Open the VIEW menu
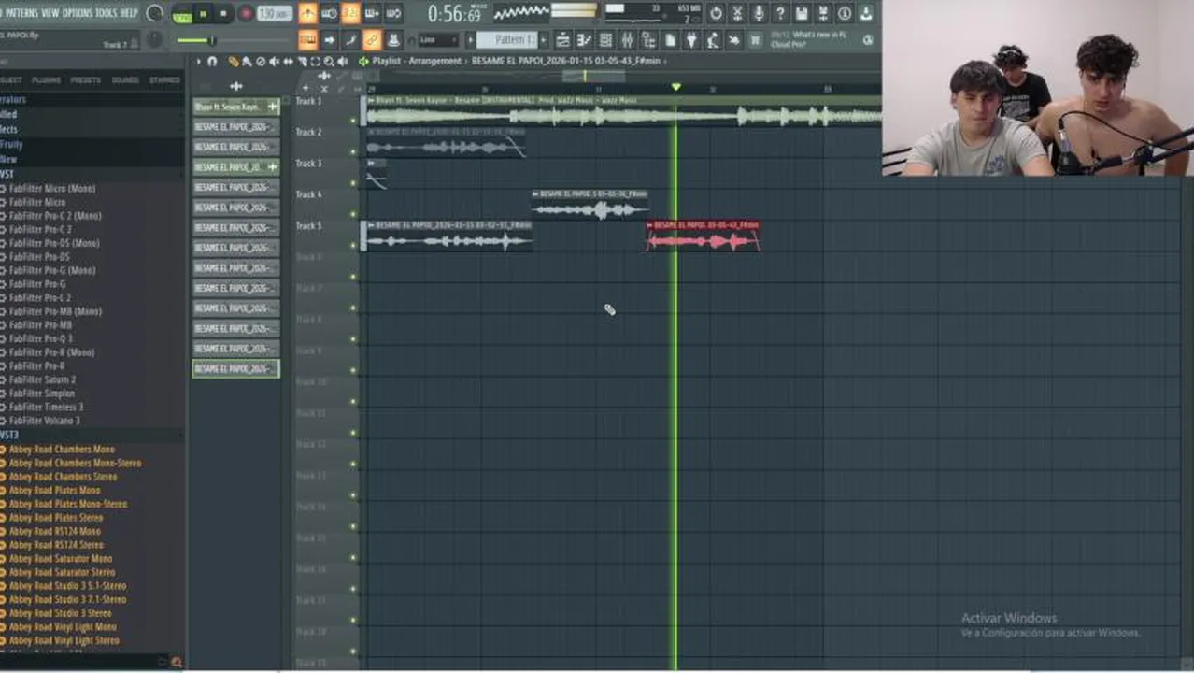Image resolution: width=1194 pixels, height=673 pixels. pos(50,12)
